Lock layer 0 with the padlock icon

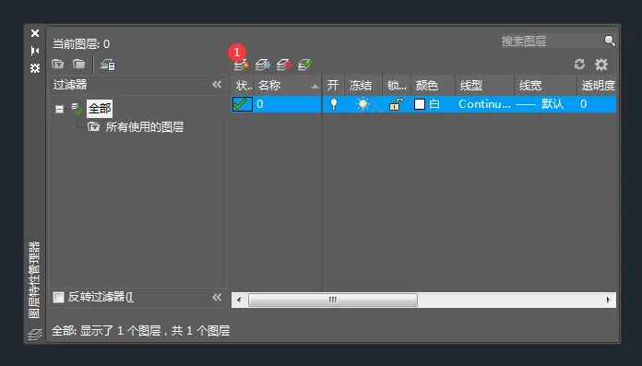click(x=397, y=104)
